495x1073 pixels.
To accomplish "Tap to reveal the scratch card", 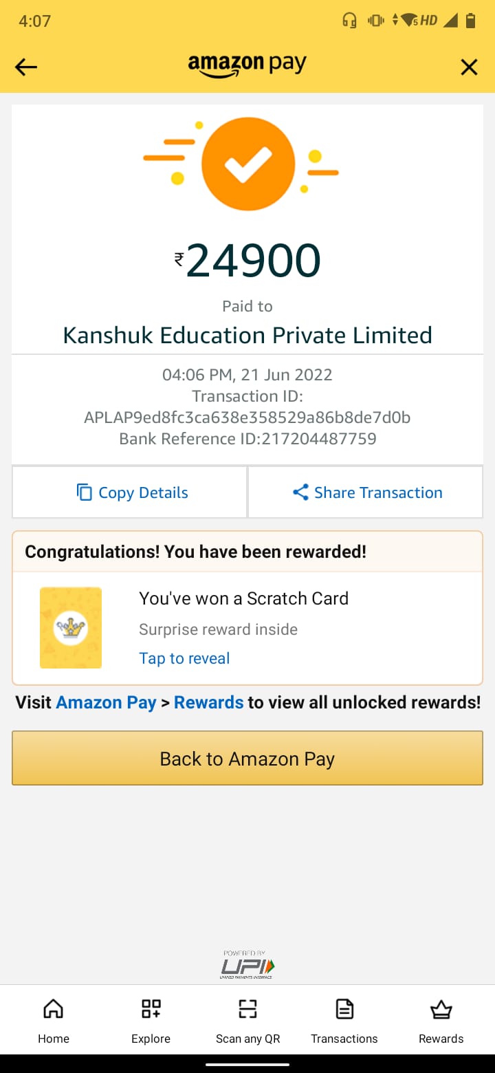I will (x=184, y=658).
